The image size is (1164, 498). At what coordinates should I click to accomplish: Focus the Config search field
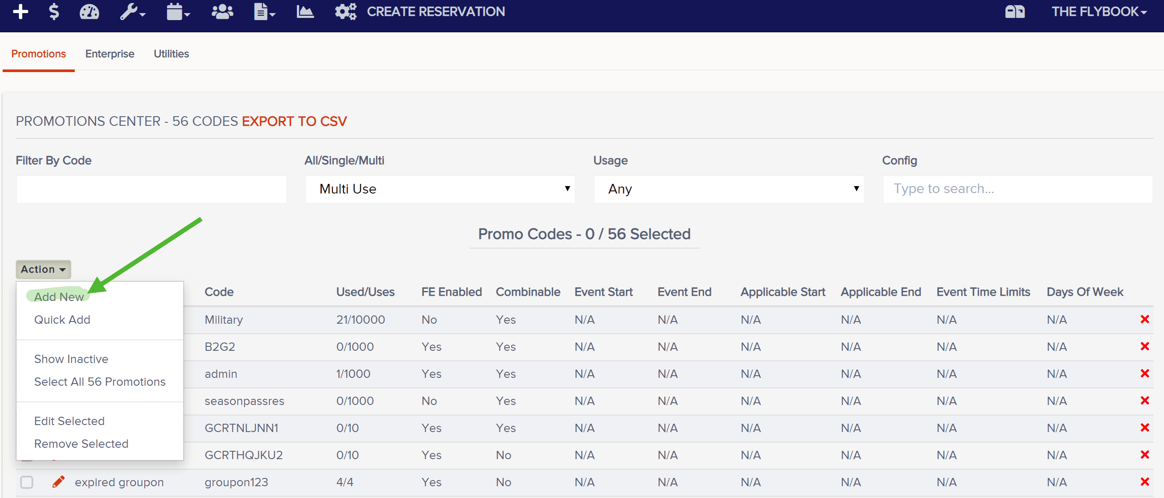[x=1018, y=189]
